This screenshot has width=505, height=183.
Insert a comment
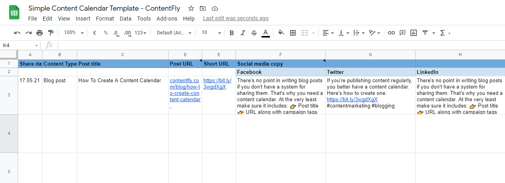pyautogui.click(x=402, y=33)
